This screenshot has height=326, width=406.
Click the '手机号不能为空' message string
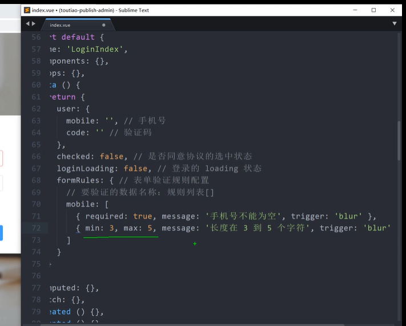pyautogui.click(x=243, y=216)
